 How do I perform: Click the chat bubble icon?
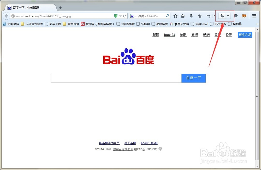coord(235,16)
